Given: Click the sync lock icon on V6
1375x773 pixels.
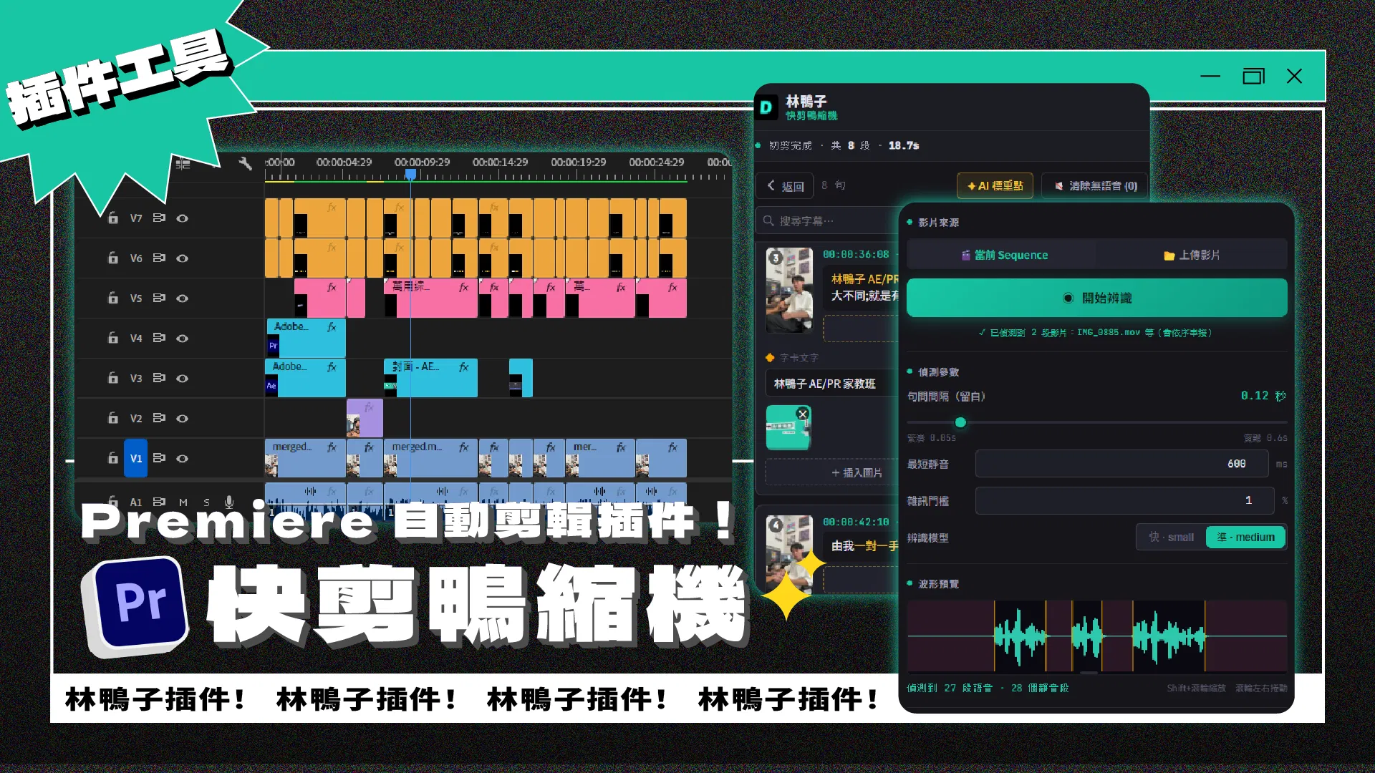Looking at the screenshot, I should pyautogui.click(x=159, y=258).
